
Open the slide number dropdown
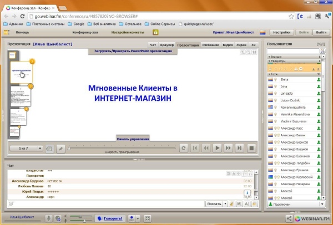click(26, 148)
